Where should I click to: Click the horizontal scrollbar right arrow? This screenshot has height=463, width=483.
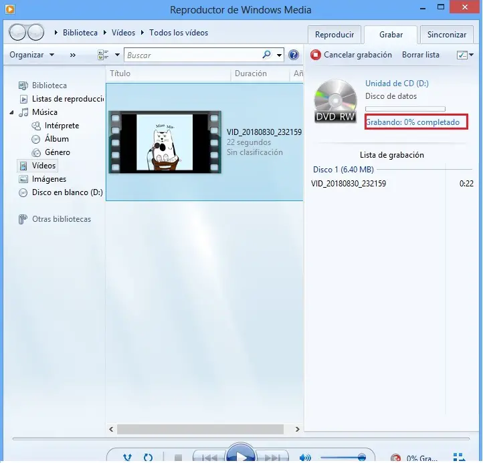pos(297,429)
